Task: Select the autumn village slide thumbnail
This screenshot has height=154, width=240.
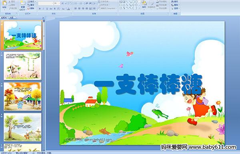Action: point(23,96)
